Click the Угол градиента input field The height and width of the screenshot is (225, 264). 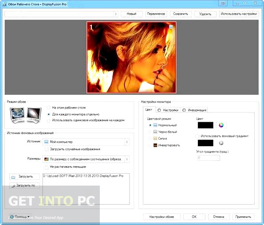pos(209,158)
